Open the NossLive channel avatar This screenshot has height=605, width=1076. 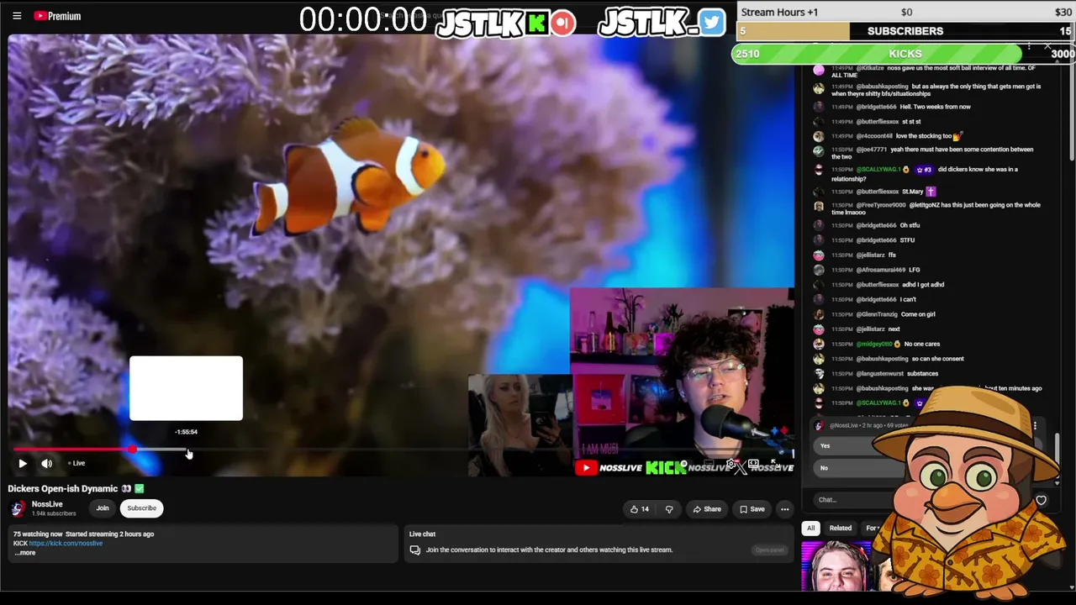coord(17,508)
